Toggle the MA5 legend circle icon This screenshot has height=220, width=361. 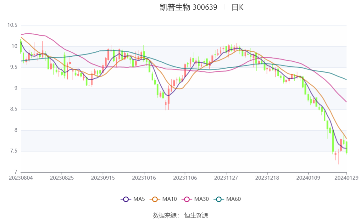tap(126, 199)
